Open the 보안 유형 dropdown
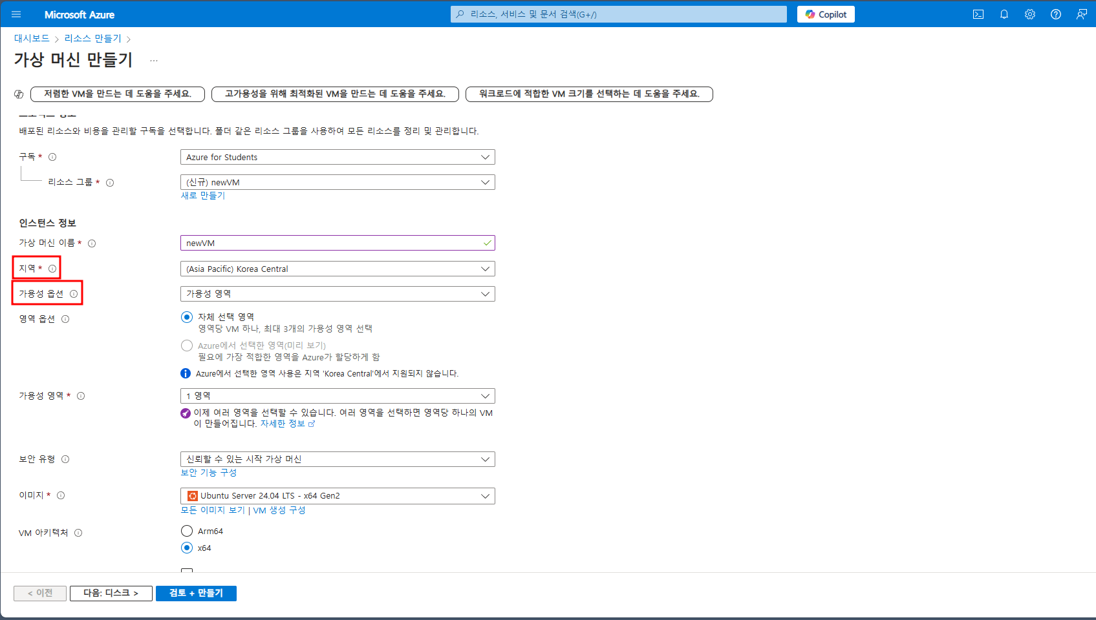 point(338,459)
